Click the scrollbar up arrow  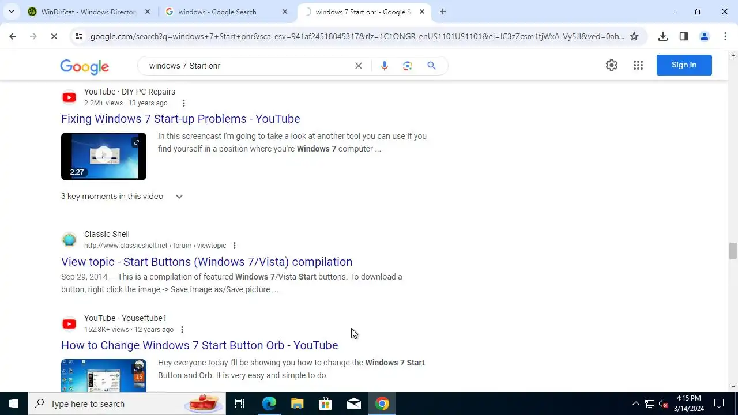[x=733, y=55]
